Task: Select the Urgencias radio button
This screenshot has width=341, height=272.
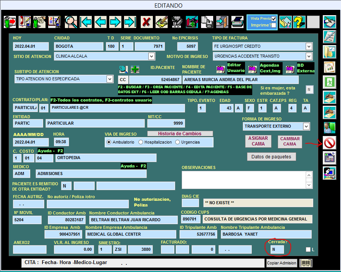Action: (178, 142)
